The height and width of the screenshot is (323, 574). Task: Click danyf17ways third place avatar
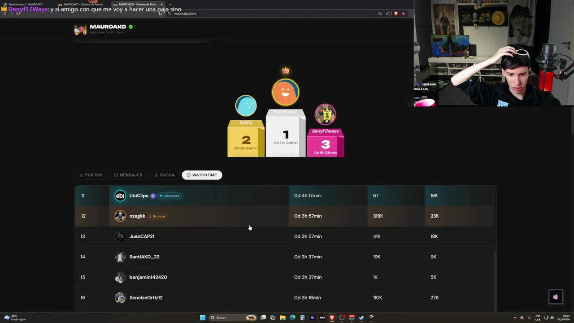pos(325,114)
